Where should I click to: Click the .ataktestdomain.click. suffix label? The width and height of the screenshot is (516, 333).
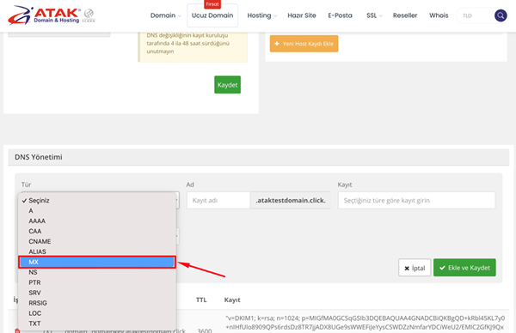click(291, 200)
